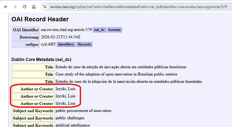The height and width of the screenshot is (127, 232).
Task: Click Subject and Keywords label for public challenges
Action: coord(33,118)
